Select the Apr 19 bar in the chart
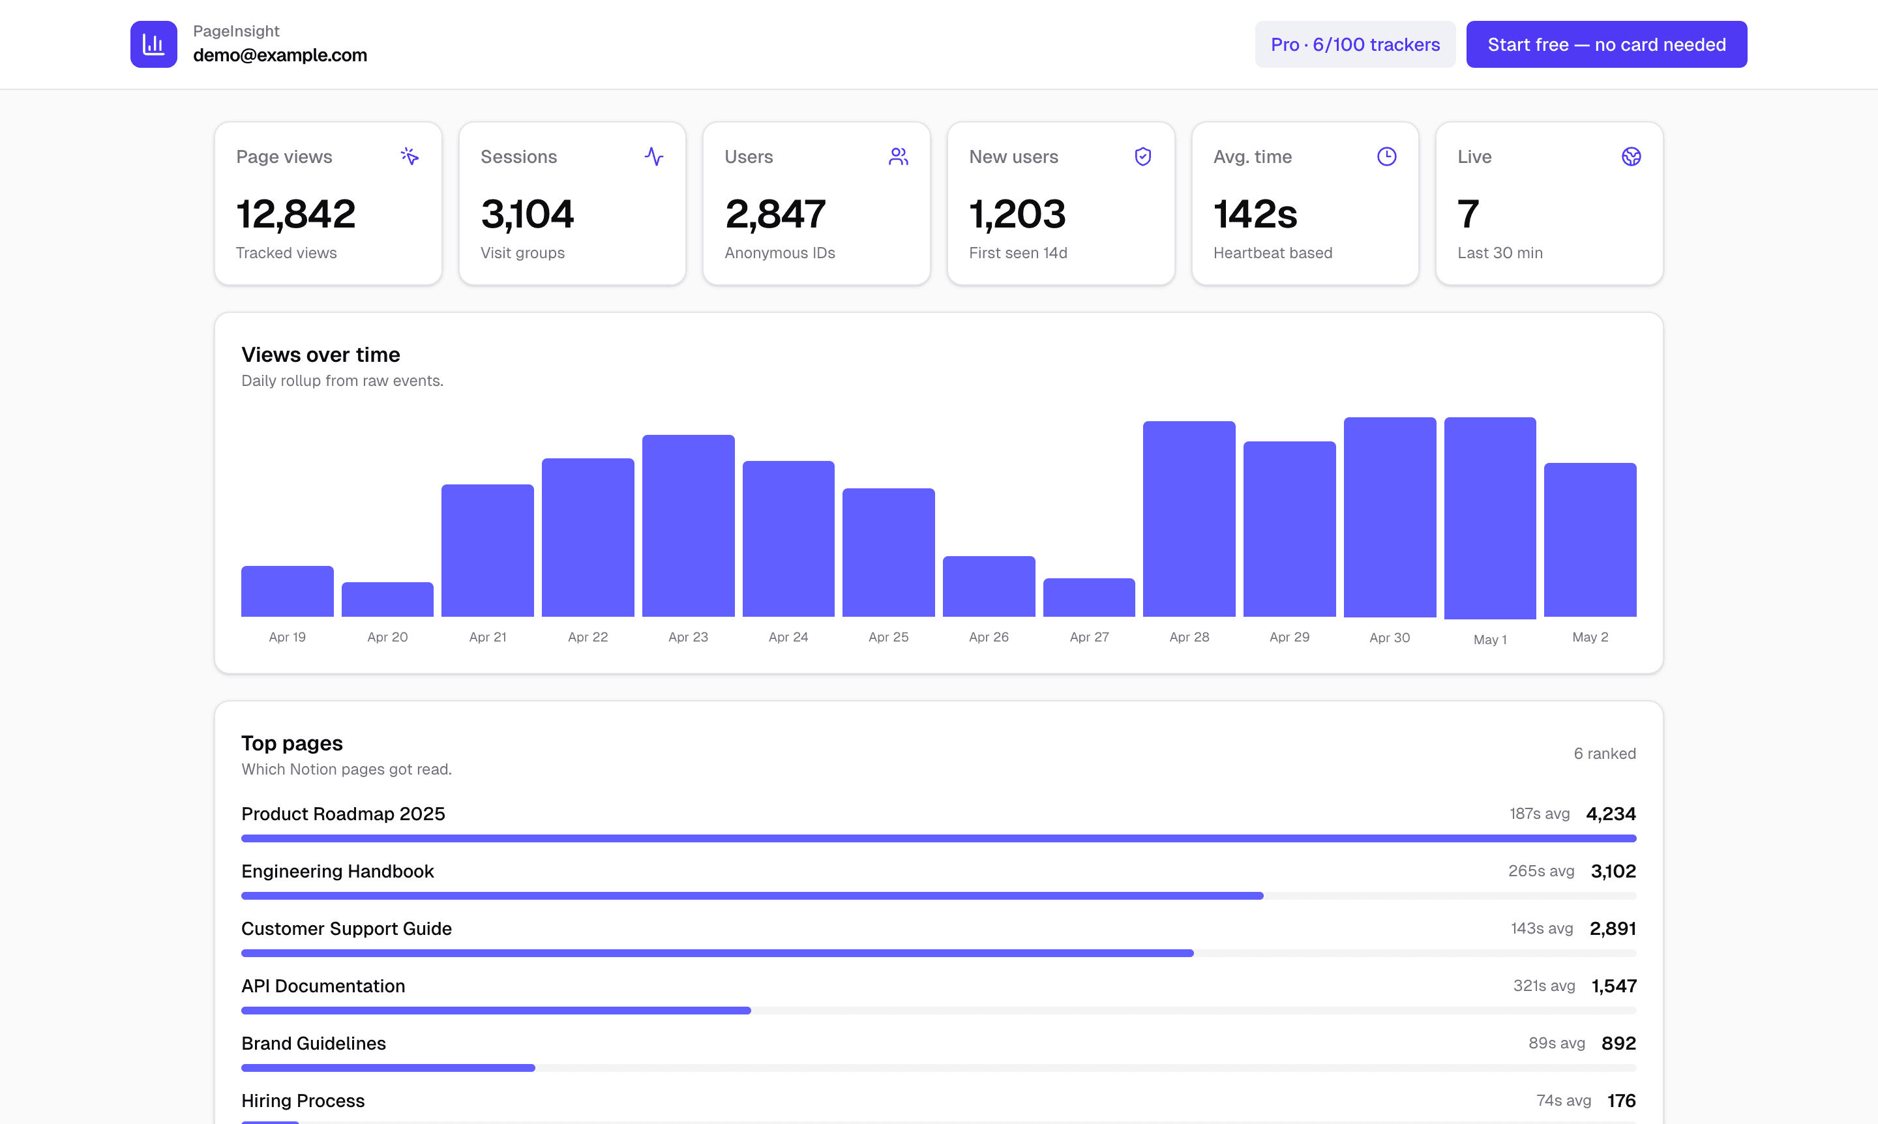The width and height of the screenshot is (1878, 1124). point(287,591)
